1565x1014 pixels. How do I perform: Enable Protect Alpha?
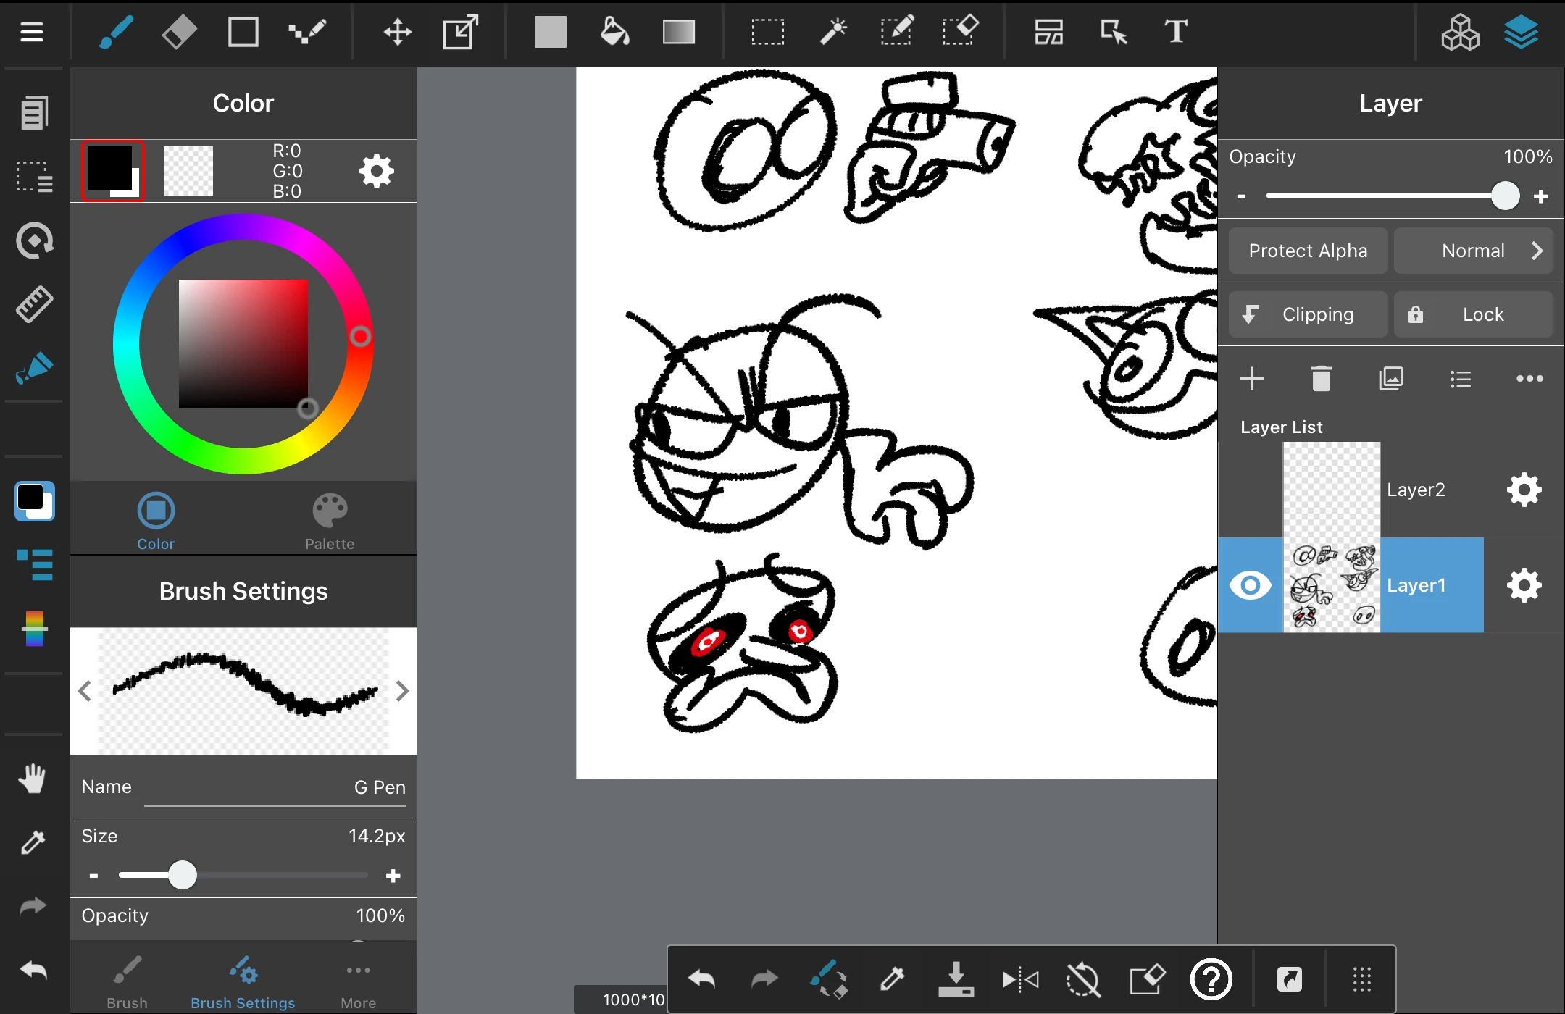click(x=1307, y=250)
